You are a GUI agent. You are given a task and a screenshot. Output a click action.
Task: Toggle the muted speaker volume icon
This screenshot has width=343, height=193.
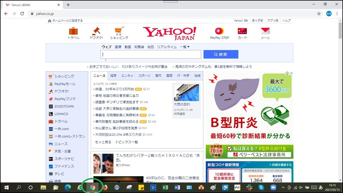coord(301,188)
